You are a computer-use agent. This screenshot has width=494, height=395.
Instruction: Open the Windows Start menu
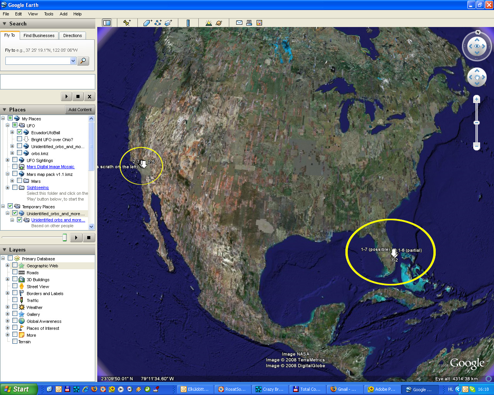pyautogui.click(x=19, y=389)
